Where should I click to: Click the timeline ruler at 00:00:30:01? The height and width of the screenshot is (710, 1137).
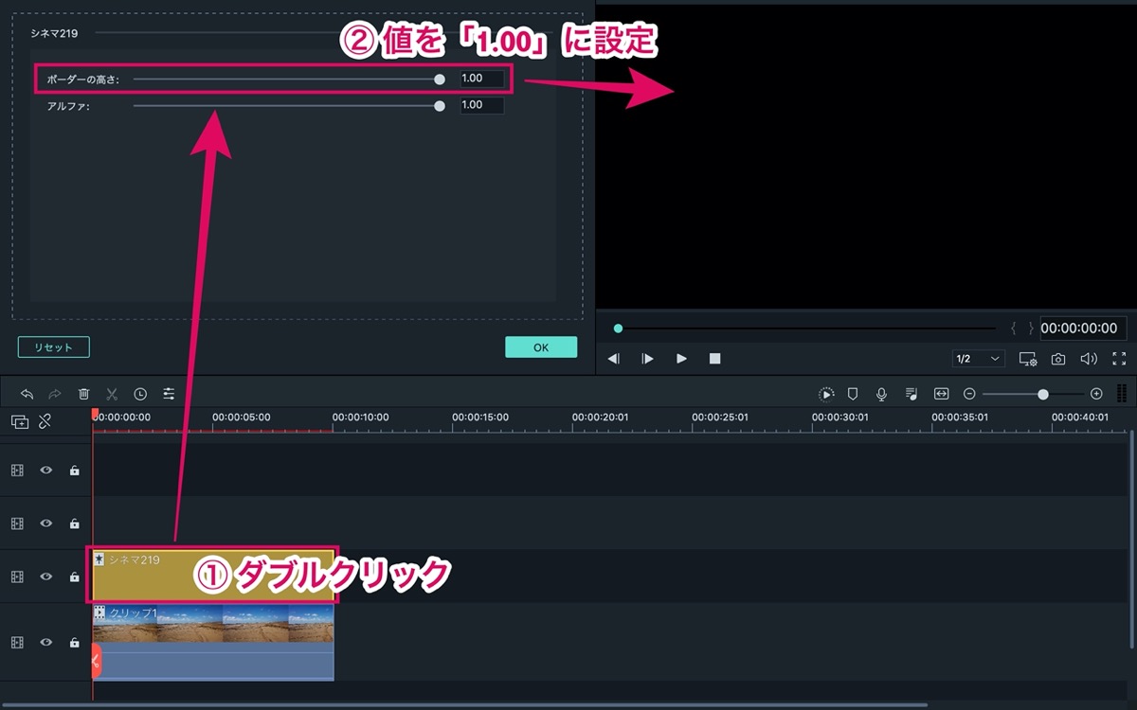click(840, 417)
